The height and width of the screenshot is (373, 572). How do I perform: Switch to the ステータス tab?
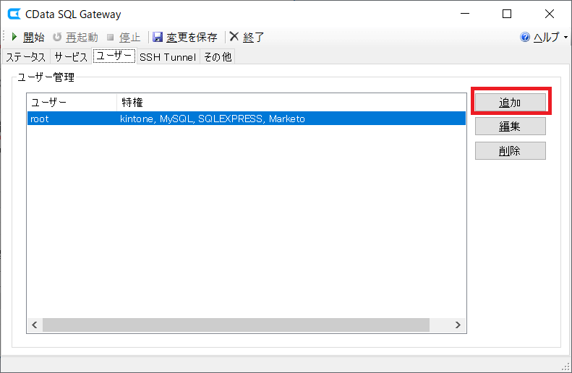point(26,57)
